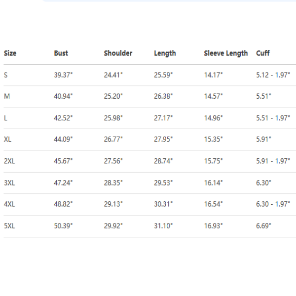Image resolution: width=296 pixels, height=296 pixels.
Task: Select the Sleeve Length column header
Action: point(226,53)
